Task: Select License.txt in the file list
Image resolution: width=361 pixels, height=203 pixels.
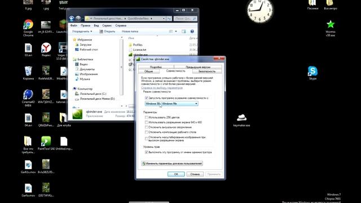Action: (137, 50)
